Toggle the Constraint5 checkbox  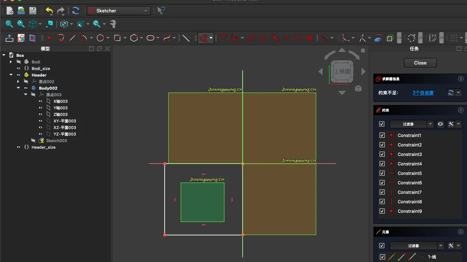382,173
